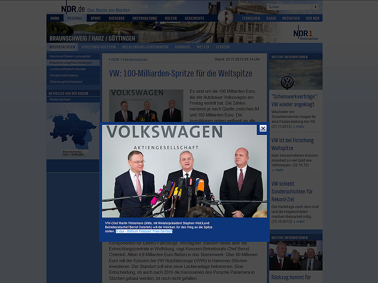Open the SPORT menu item
Screen dimensions: 378x283
click(96, 18)
